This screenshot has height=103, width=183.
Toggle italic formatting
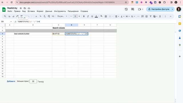click(88, 16)
